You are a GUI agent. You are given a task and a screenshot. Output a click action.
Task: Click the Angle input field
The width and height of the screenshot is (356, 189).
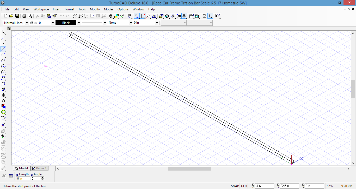tap(36, 179)
